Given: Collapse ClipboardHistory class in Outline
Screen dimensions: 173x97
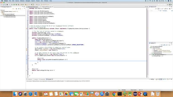Looking at the screenshot, I should (x=150, y=48).
